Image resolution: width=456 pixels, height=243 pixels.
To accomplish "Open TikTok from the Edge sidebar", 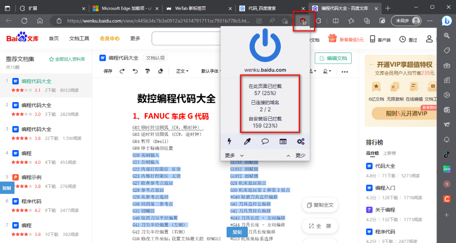I will 447,154.
